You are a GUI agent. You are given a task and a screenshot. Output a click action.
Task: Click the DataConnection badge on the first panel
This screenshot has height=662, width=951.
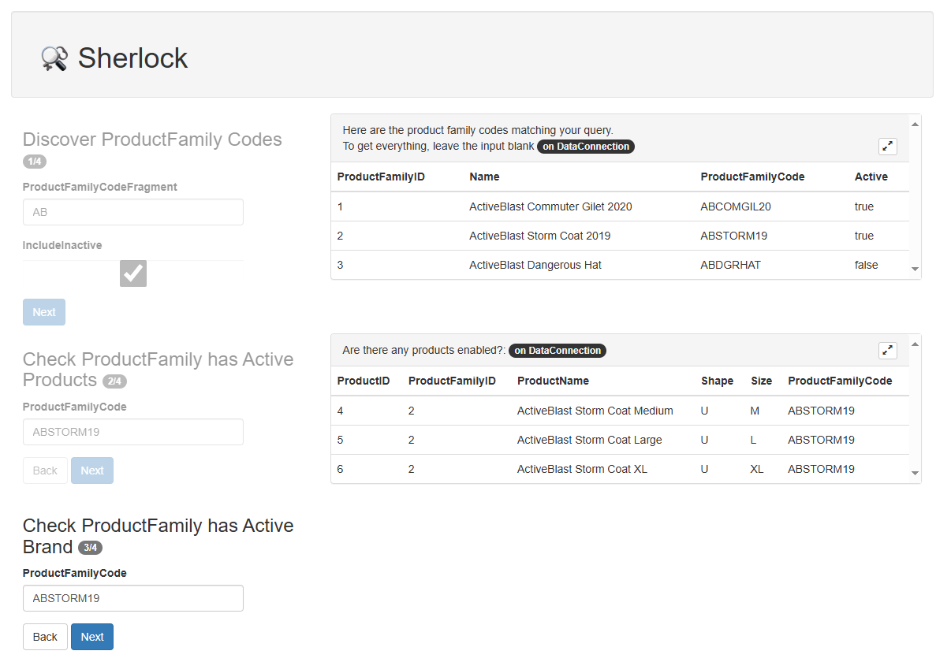point(585,147)
